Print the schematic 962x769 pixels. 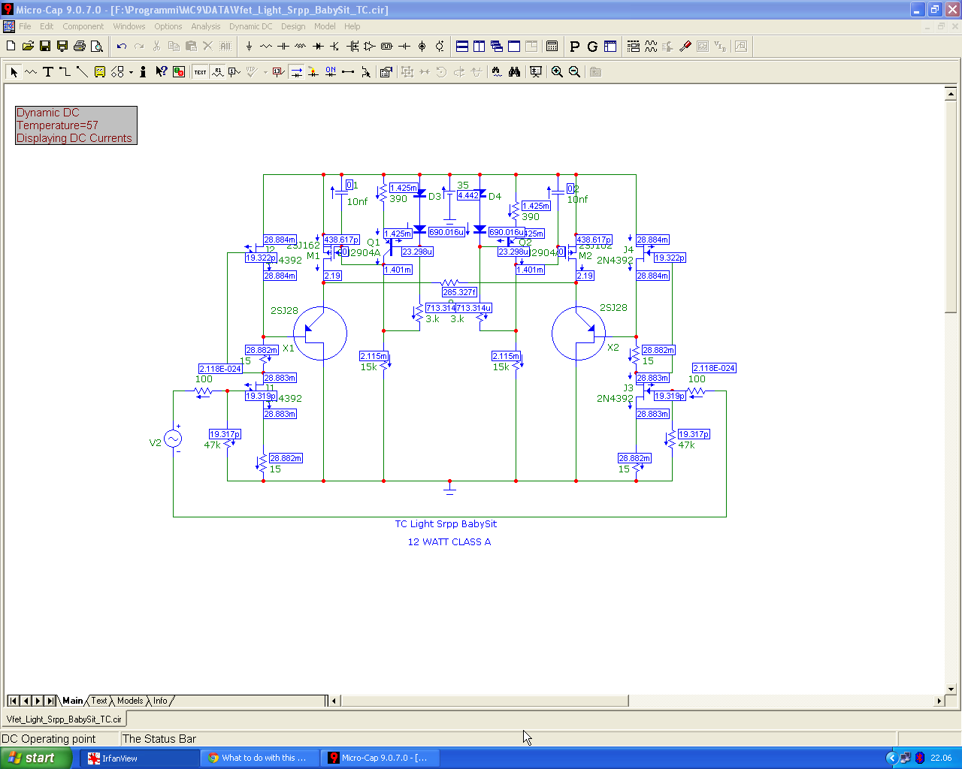pos(80,47)
